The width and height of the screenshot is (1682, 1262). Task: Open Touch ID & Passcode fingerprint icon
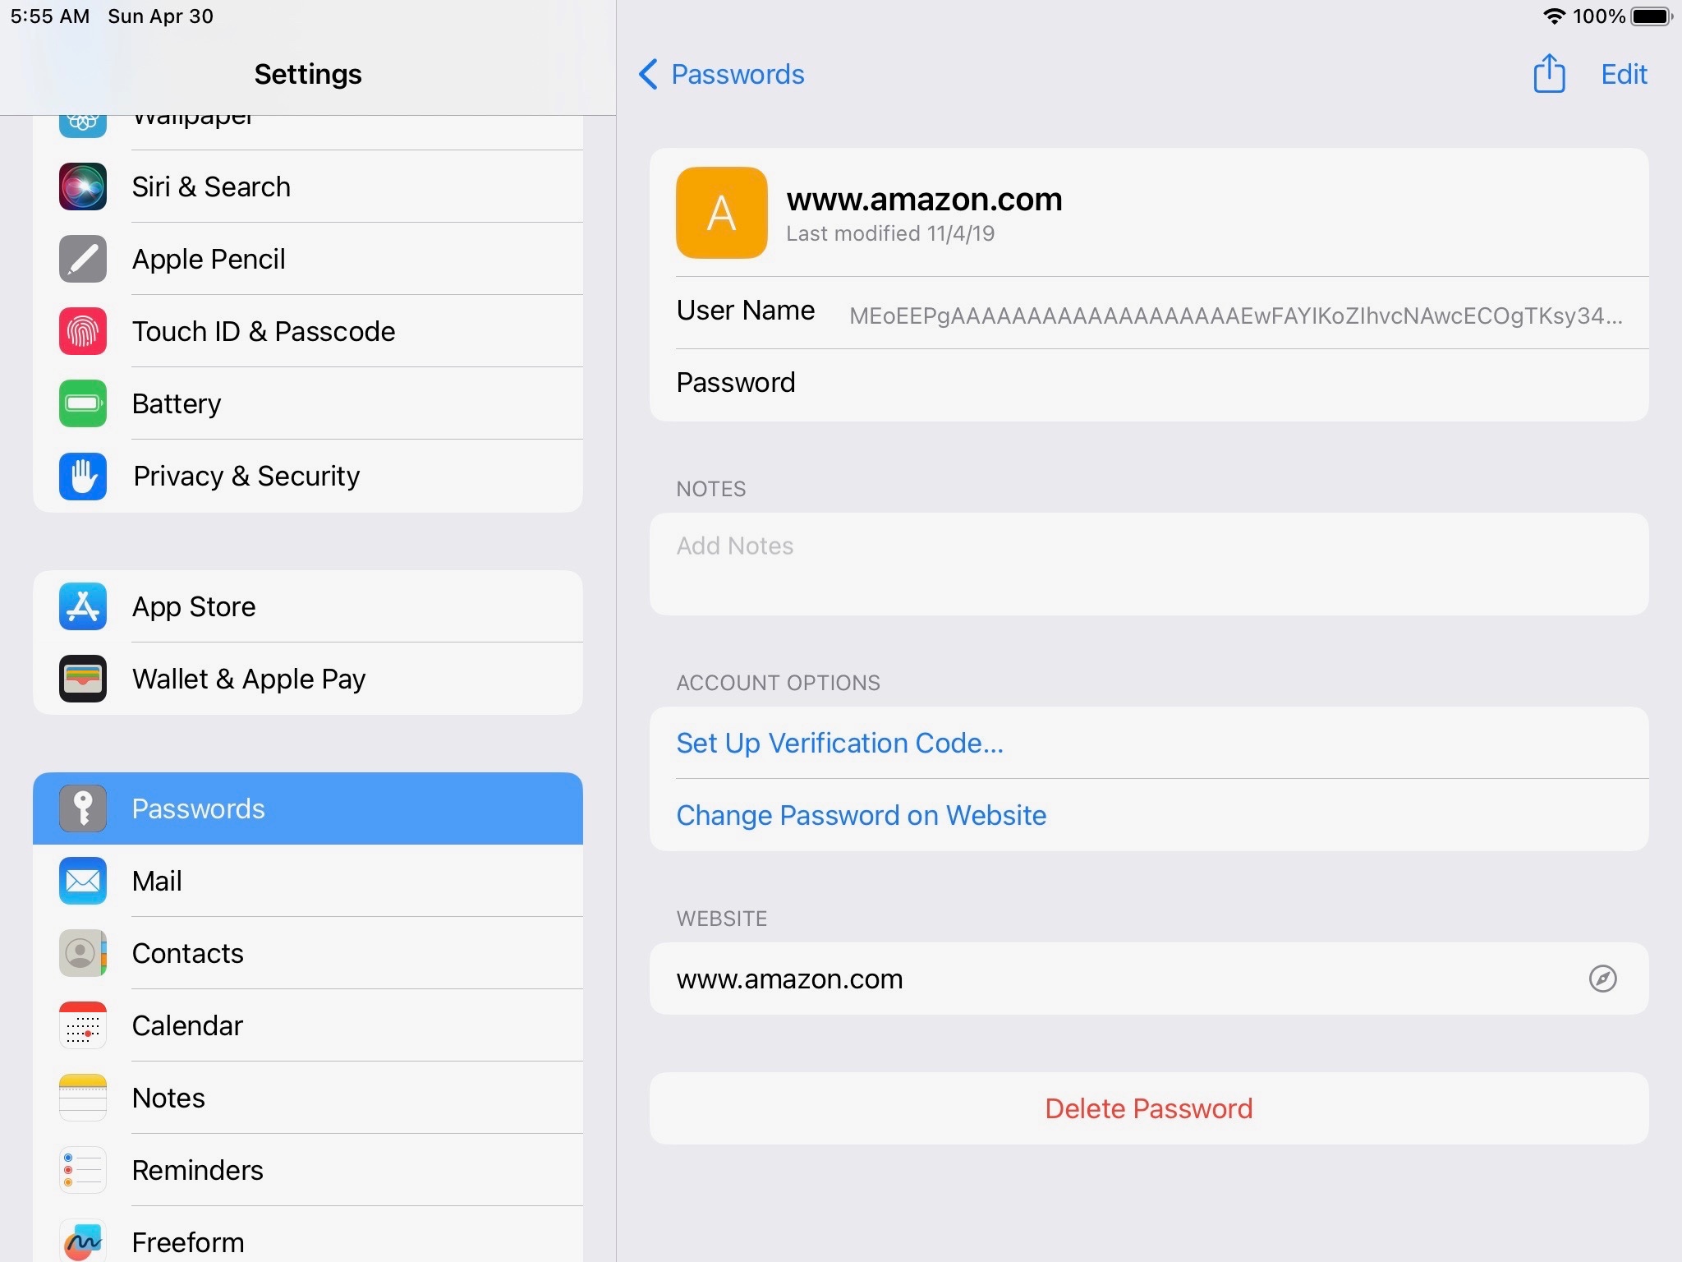(x=83, y=331)
